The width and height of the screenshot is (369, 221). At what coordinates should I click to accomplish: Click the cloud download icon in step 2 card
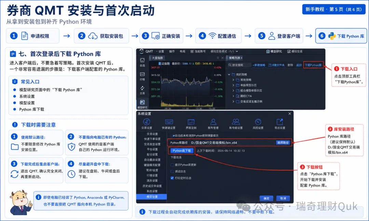[93, 36]
